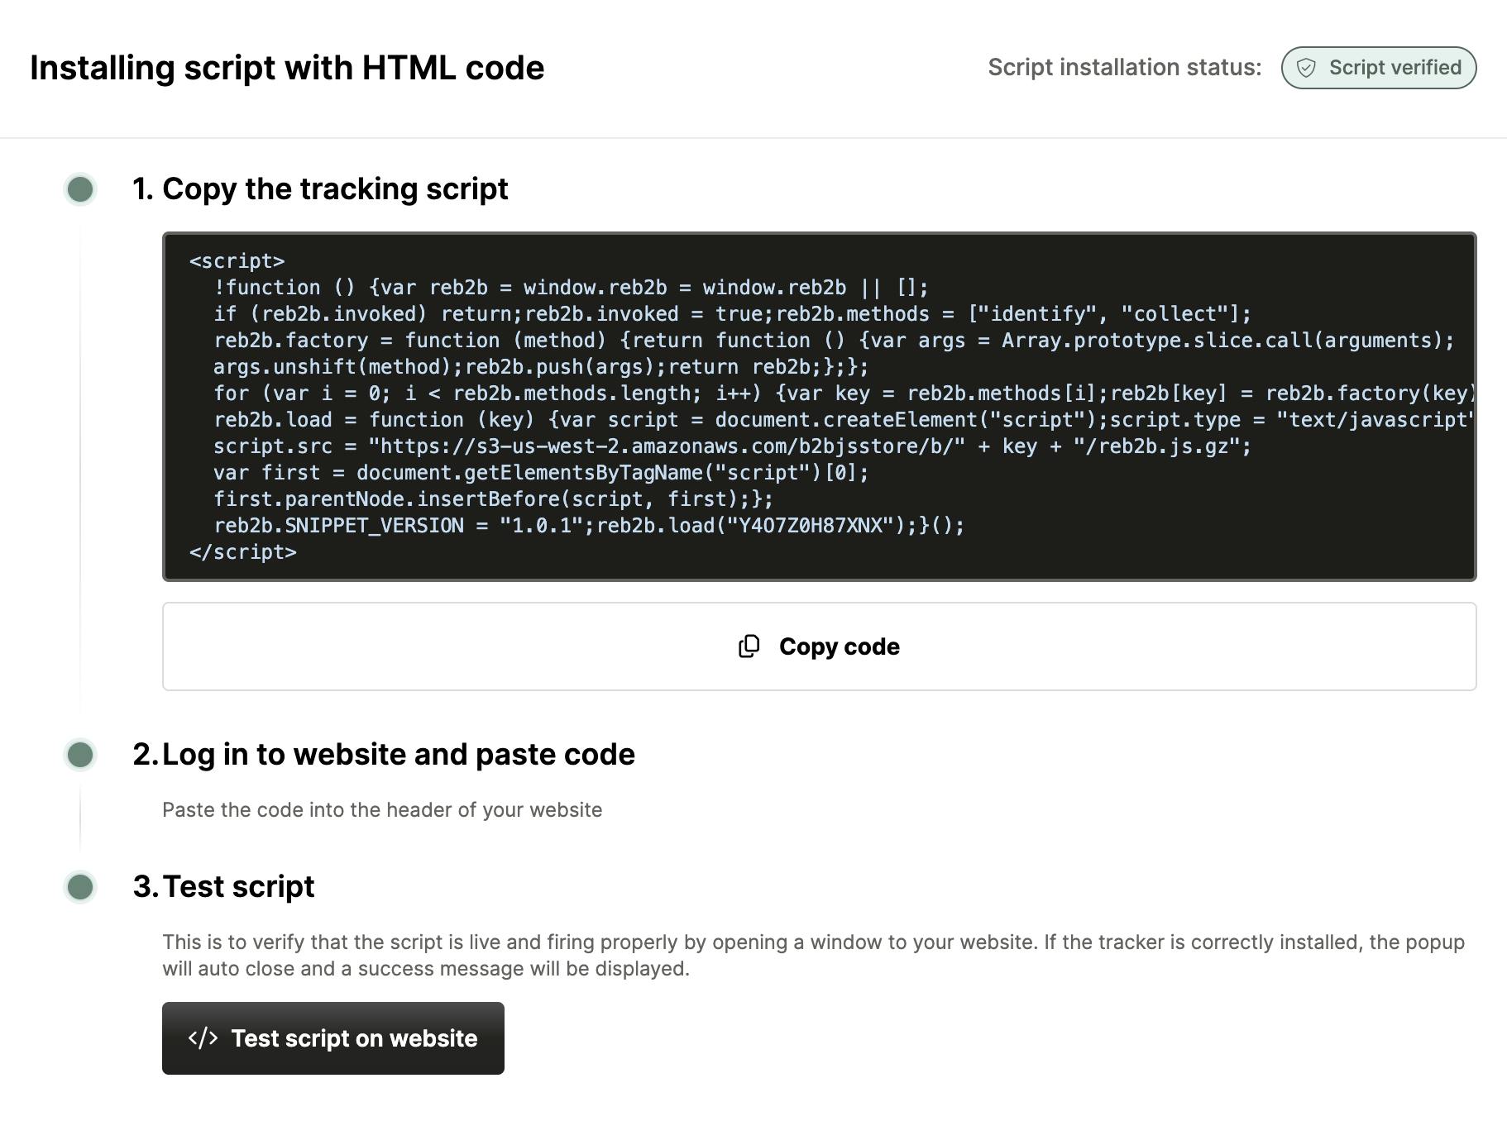Screen dimensions: 1507x1121
Task: Click the 'Paste the code into the header' text
Action: (381, 810)
